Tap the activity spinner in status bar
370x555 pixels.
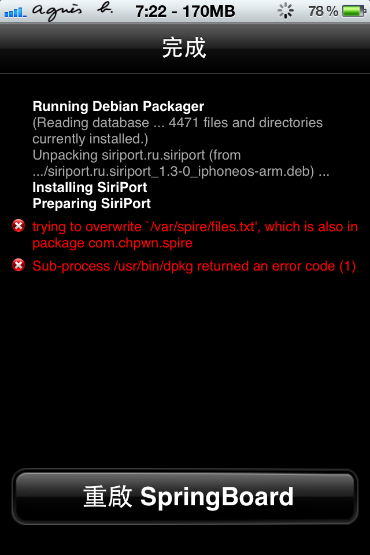click(286, 11)
